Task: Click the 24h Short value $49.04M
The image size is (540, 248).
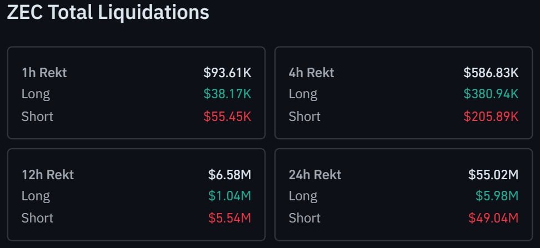Action: pos(493,218)
